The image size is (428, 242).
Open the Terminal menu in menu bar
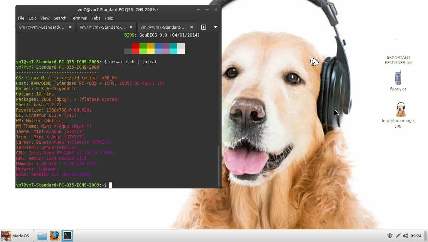[79, 18]
